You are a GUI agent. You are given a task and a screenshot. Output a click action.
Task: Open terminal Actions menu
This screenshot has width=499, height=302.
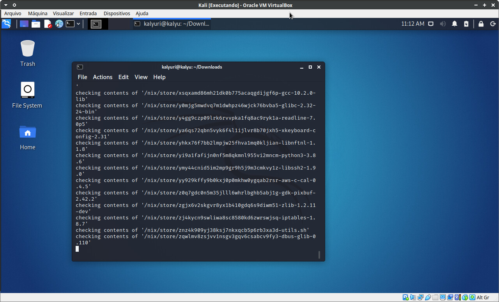click(x=103, y=77)
